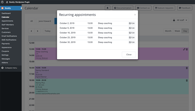Open Staff Members page
The height and width of the screenshot is (111, 195).
click(x=8, y=25)
